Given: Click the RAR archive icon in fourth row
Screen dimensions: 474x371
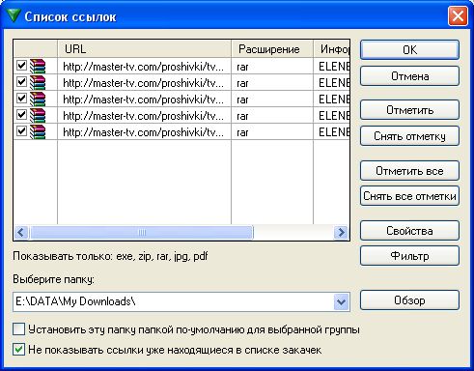Looking at the screenshot, I should (38, 115).
